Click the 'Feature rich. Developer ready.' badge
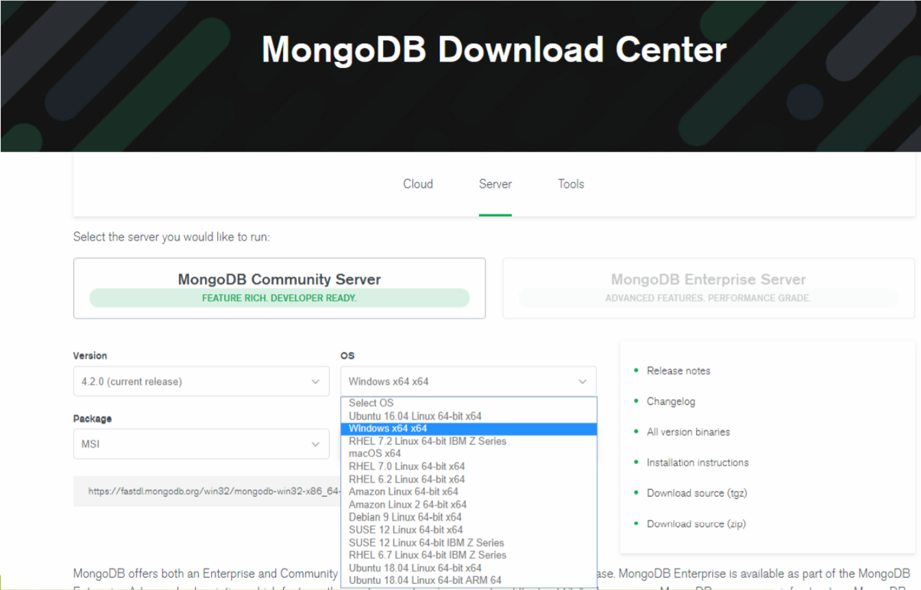Viewport: 921px width, 590px height. pos(279,298)
